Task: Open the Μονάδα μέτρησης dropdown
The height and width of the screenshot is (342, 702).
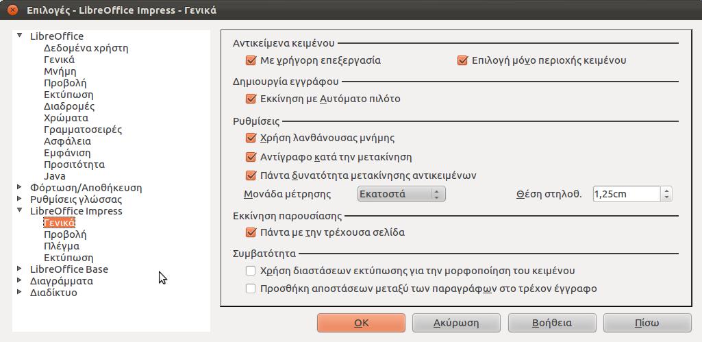Action: coord(401,194)
